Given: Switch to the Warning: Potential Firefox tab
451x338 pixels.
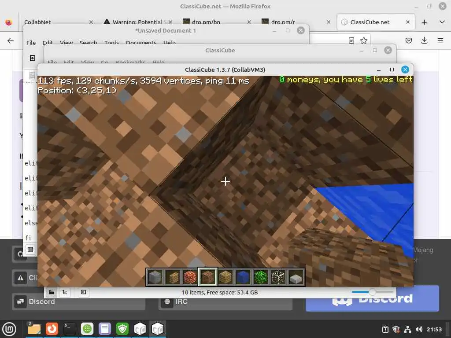Looking at the screenshot, I should [137, 22].
